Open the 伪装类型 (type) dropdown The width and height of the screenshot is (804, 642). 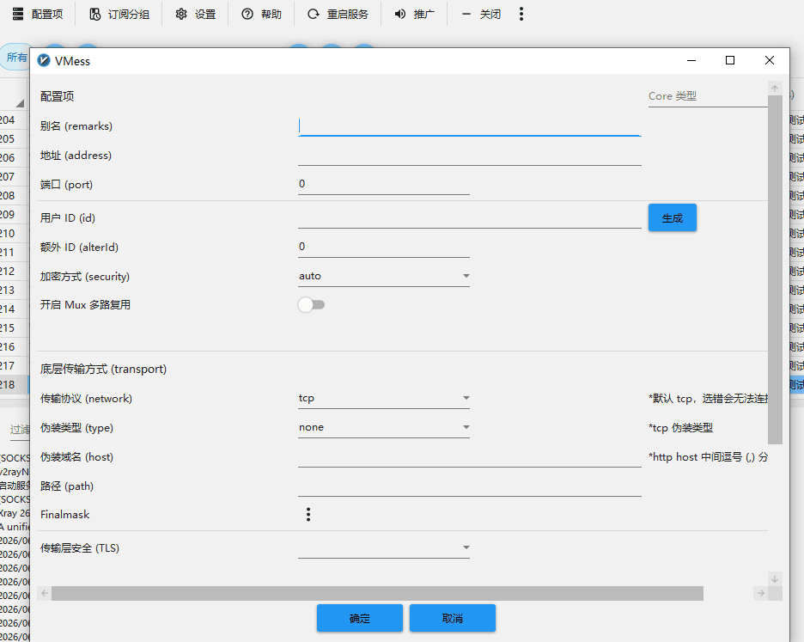[x=384, y=427]
